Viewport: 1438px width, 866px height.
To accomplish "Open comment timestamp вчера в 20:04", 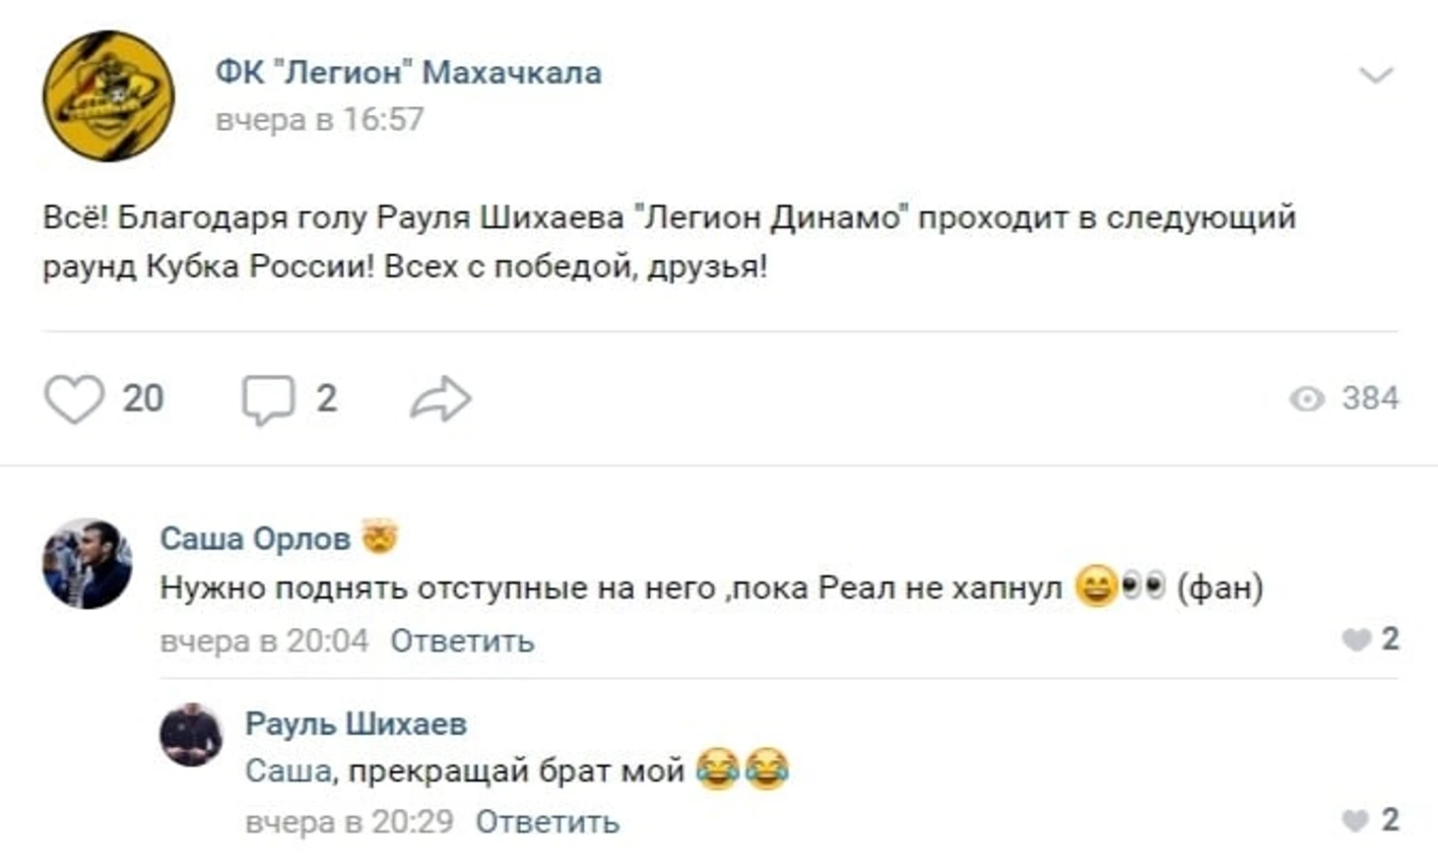I will point(264,641).
